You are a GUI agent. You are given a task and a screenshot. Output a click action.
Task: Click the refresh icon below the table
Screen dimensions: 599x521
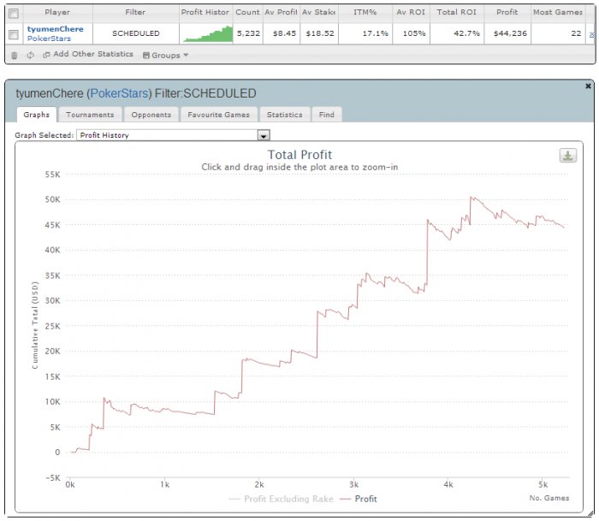(x=30, y=55)
